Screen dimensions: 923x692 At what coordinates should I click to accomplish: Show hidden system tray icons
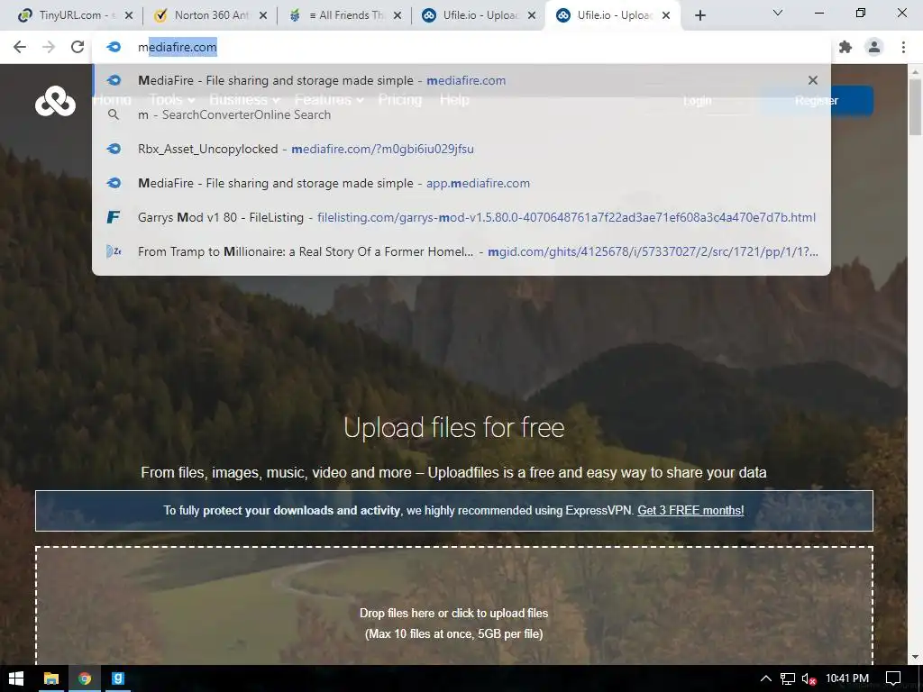click(x=765, y=678)
